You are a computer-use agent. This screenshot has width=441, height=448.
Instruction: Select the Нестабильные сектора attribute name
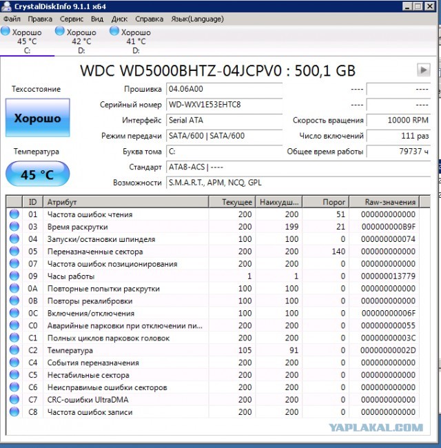(x=88, y=375)
